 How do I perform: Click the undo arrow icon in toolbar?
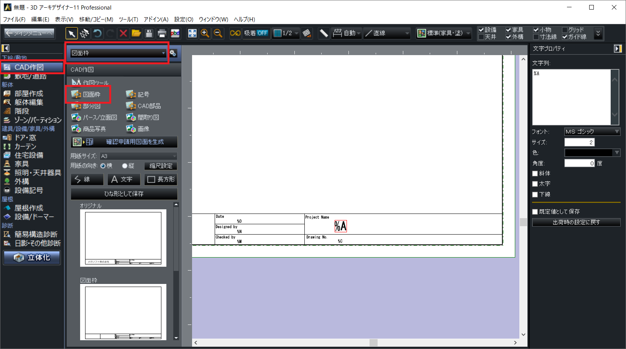coord(97,33)
